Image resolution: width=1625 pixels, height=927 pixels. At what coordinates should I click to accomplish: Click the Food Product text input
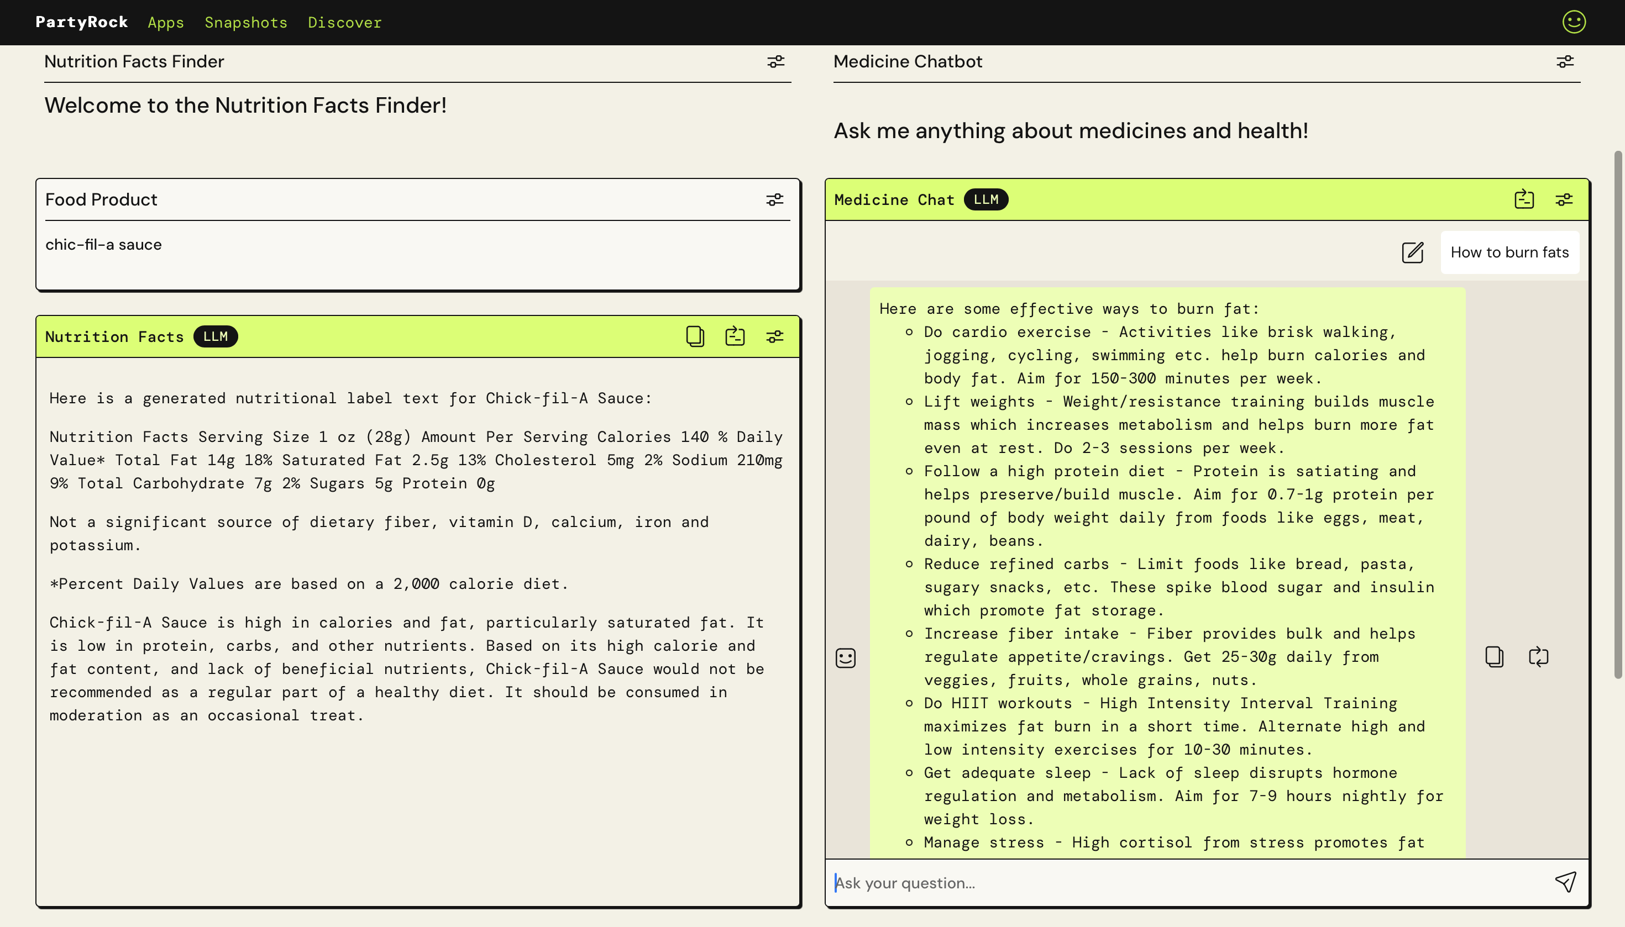click(x=417, y=255)
